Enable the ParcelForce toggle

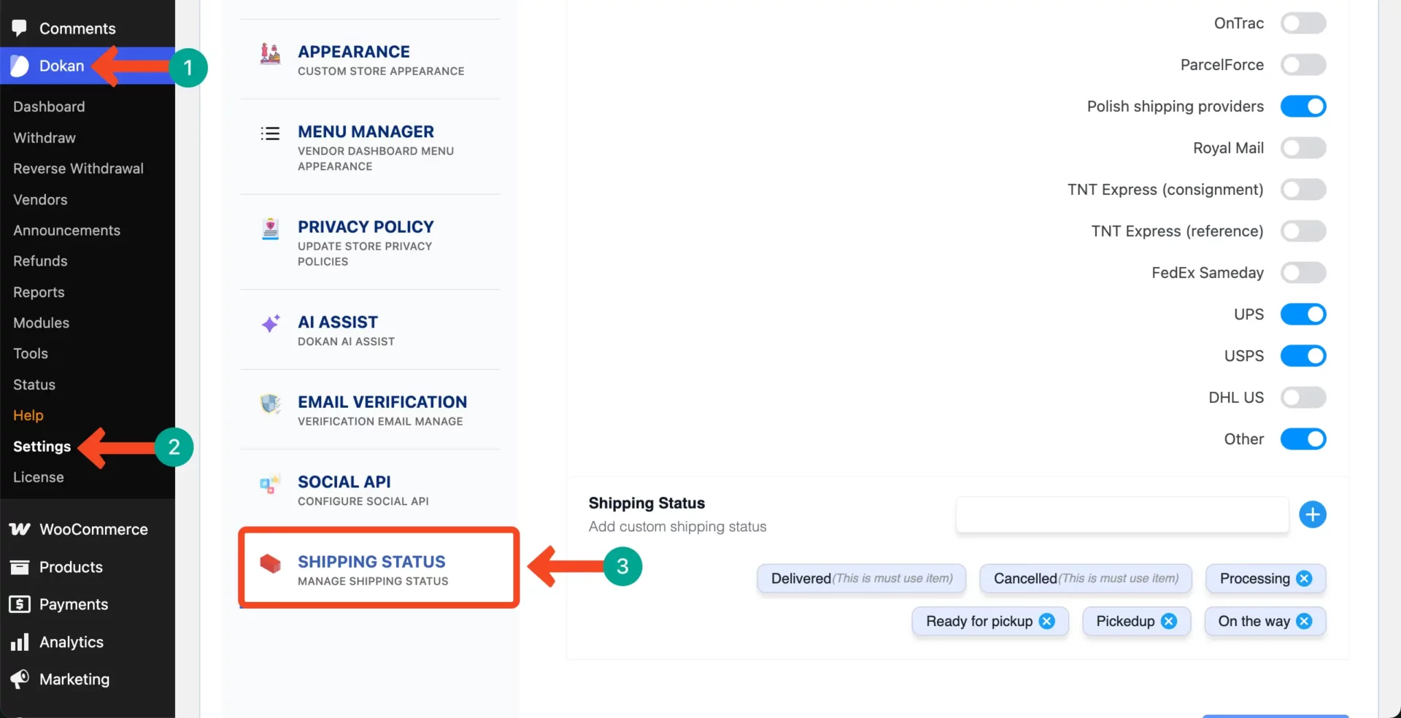[1303, 65]
